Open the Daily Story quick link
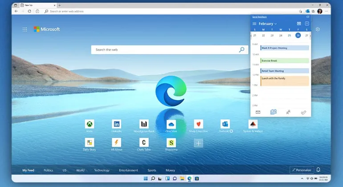Screen dimensions: 343x187 (x=90, y=142)
